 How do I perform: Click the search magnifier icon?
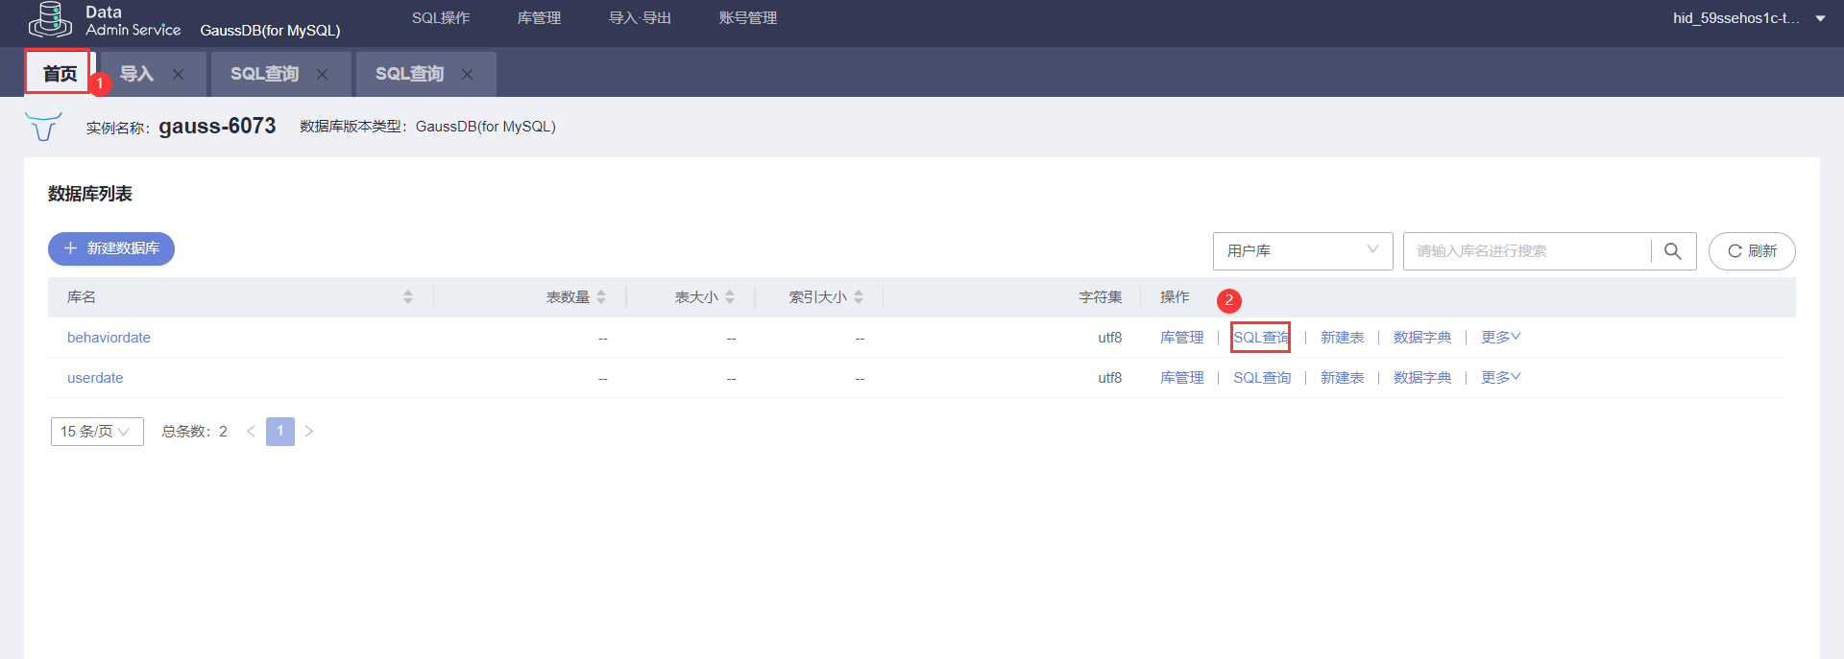tap(1672, 251)
